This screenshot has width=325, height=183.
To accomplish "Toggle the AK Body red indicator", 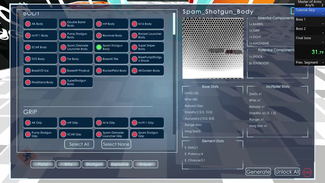I will pyautogui.click(x=28, y=24).
